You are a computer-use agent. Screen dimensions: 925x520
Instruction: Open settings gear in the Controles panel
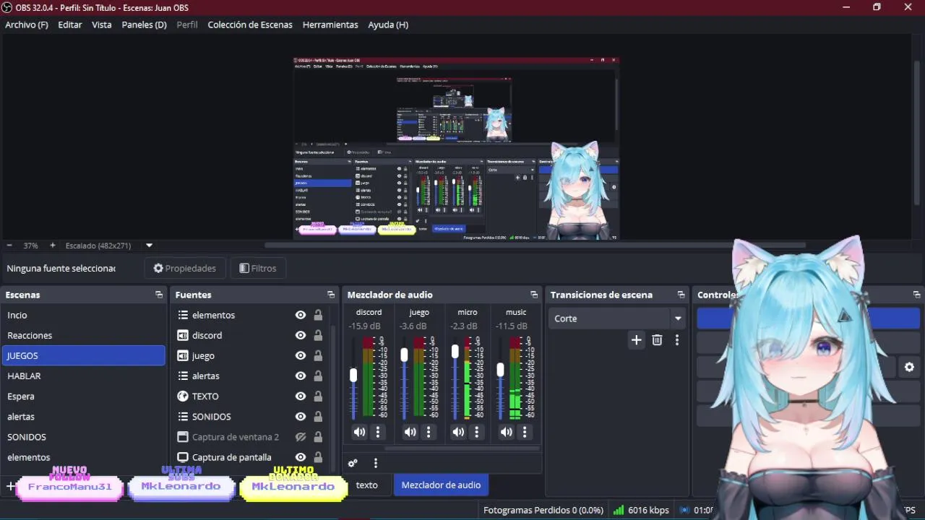pyautogui.click(x=909, y=367)
